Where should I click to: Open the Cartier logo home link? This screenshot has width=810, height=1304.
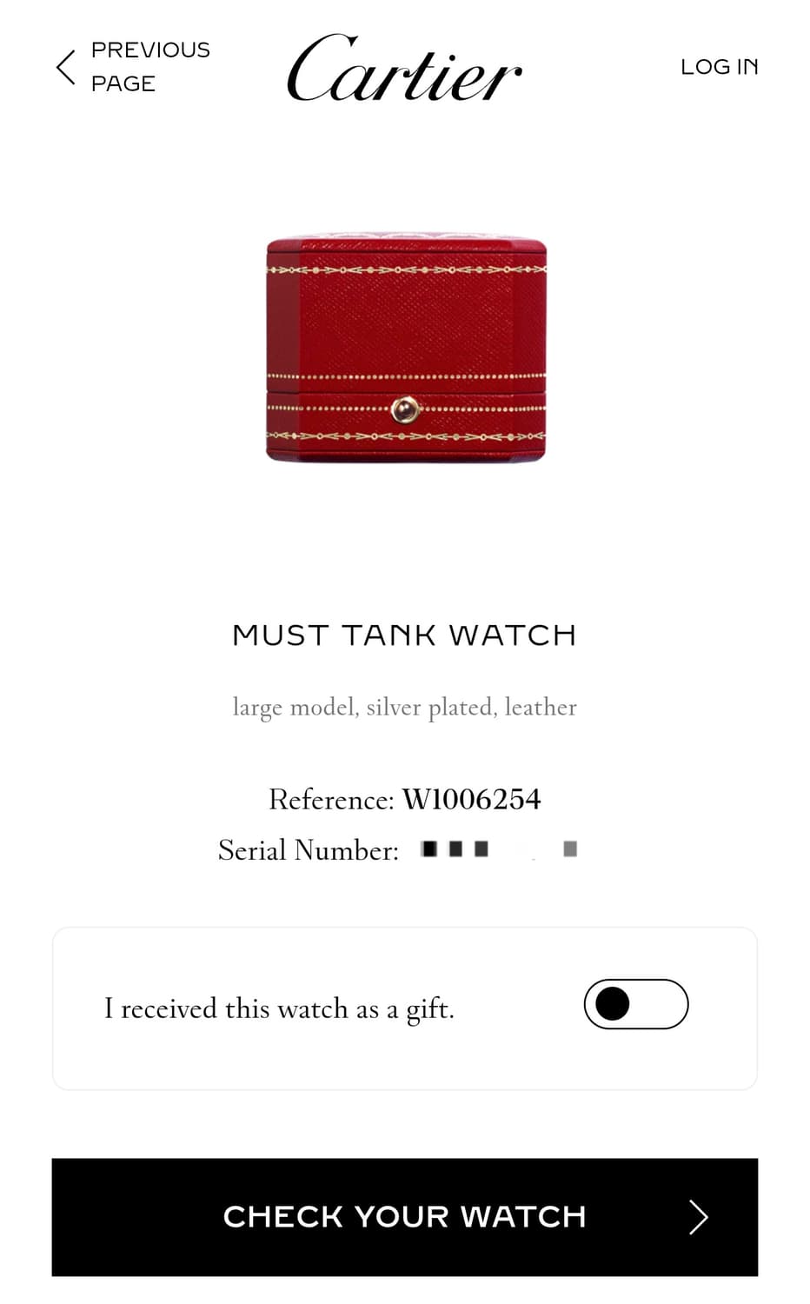point(404,68)
